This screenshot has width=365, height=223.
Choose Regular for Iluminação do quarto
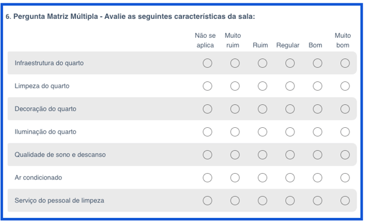[x=290, y=132]
